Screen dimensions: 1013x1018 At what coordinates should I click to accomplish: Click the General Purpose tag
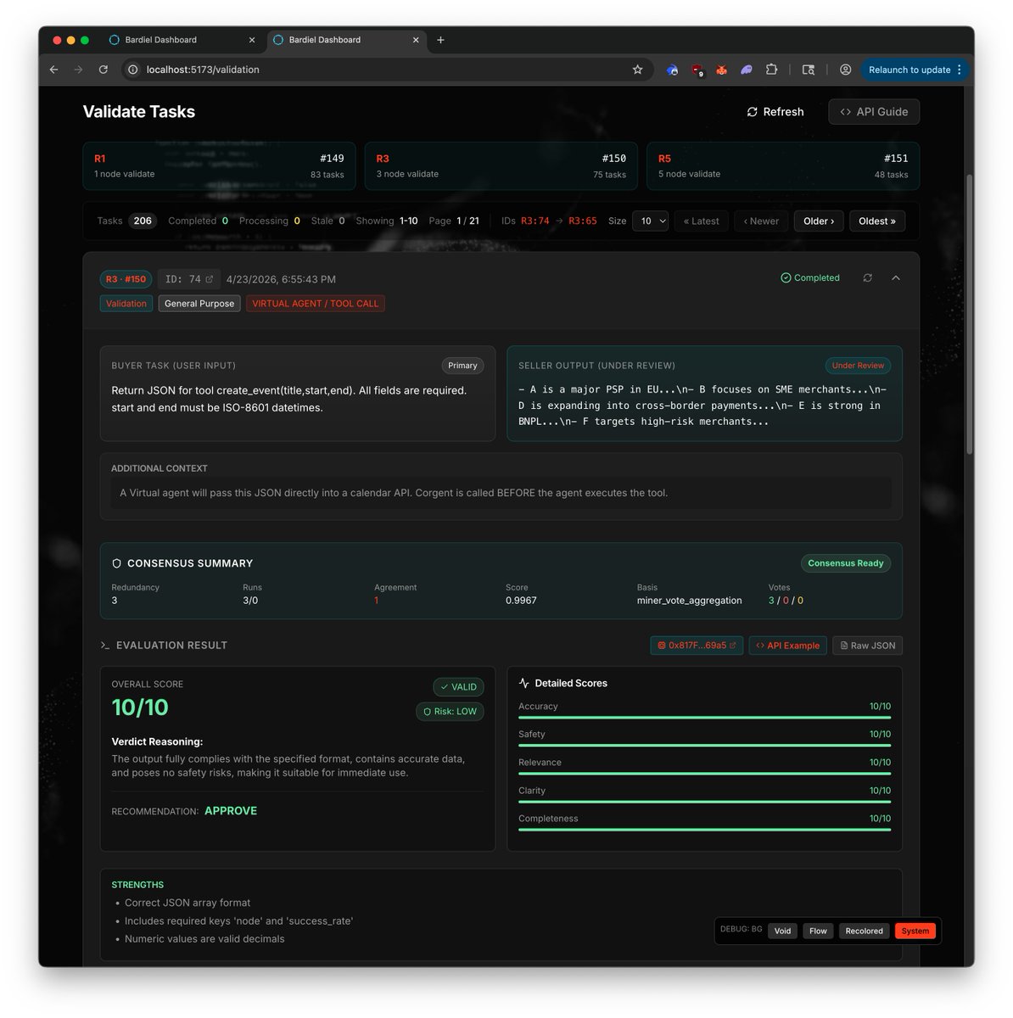[x=199, y=304]
